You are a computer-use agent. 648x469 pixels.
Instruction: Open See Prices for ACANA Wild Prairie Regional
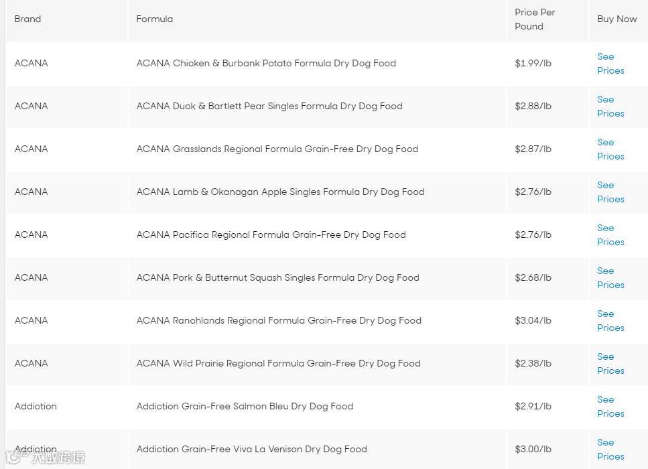pyautogui.click(x=610, y=364)
